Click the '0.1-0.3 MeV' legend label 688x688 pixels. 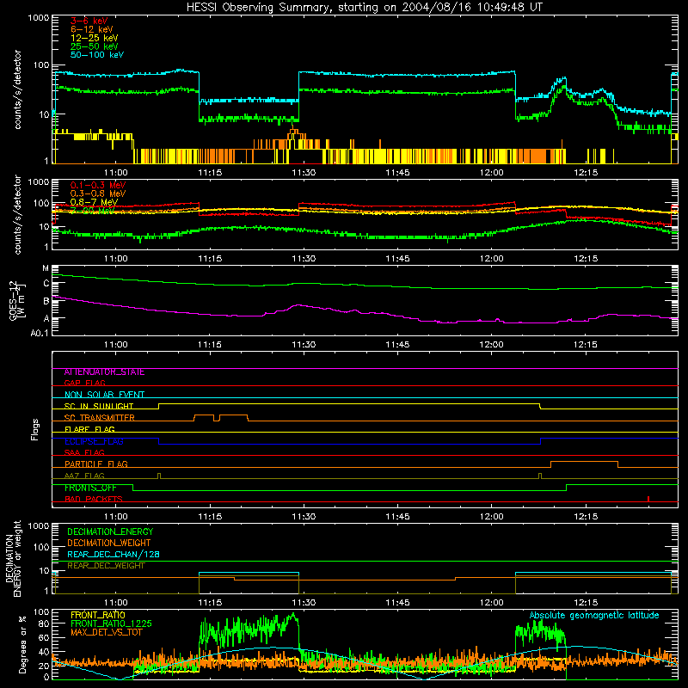pos(98,185)
